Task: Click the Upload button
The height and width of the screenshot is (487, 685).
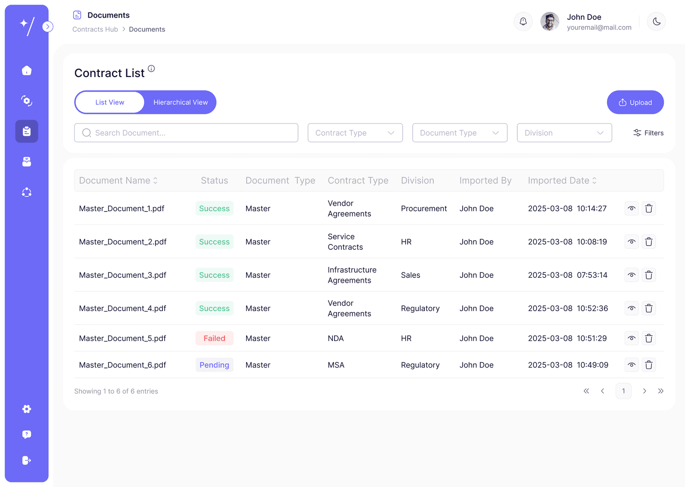Action: 635,102
